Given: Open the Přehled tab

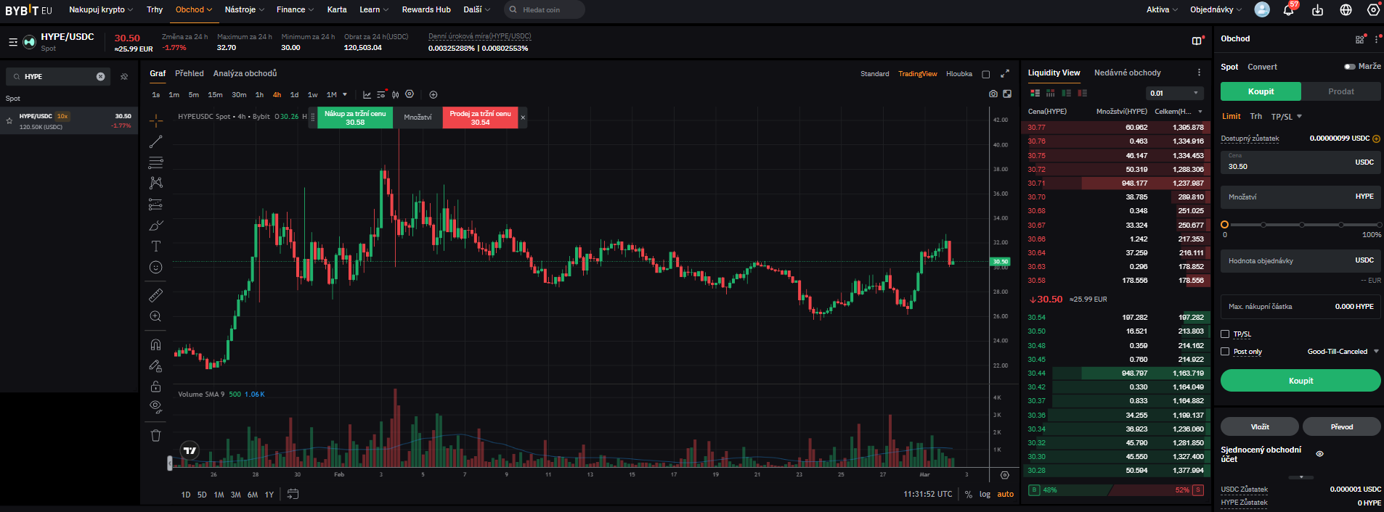Looking at the screenshot, I should pos(190,73).
